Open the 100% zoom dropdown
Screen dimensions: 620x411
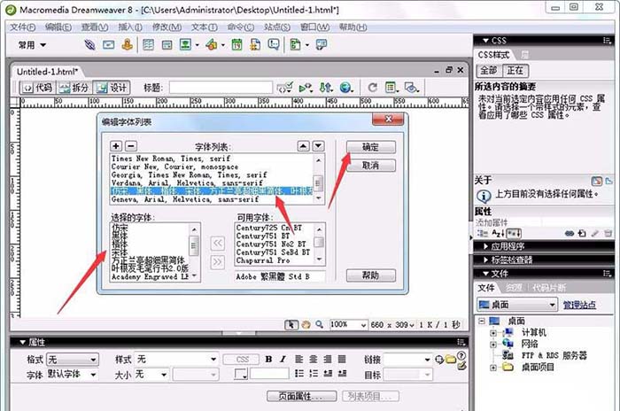(348, 325)
